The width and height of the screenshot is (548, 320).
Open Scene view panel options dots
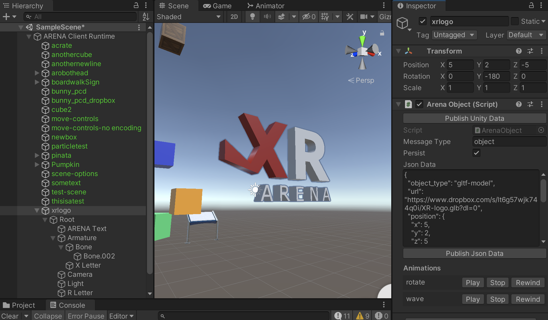[384, 5]
